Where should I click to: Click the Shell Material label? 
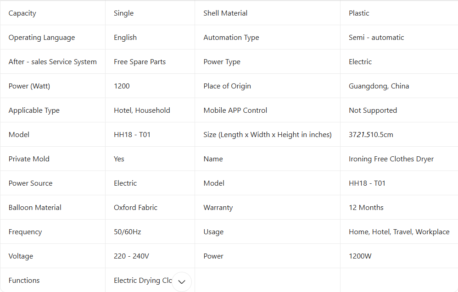(225, 13)
